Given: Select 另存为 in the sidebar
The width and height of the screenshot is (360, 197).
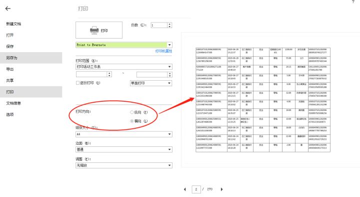Looking at the screenshot, I should pos(31,58).
